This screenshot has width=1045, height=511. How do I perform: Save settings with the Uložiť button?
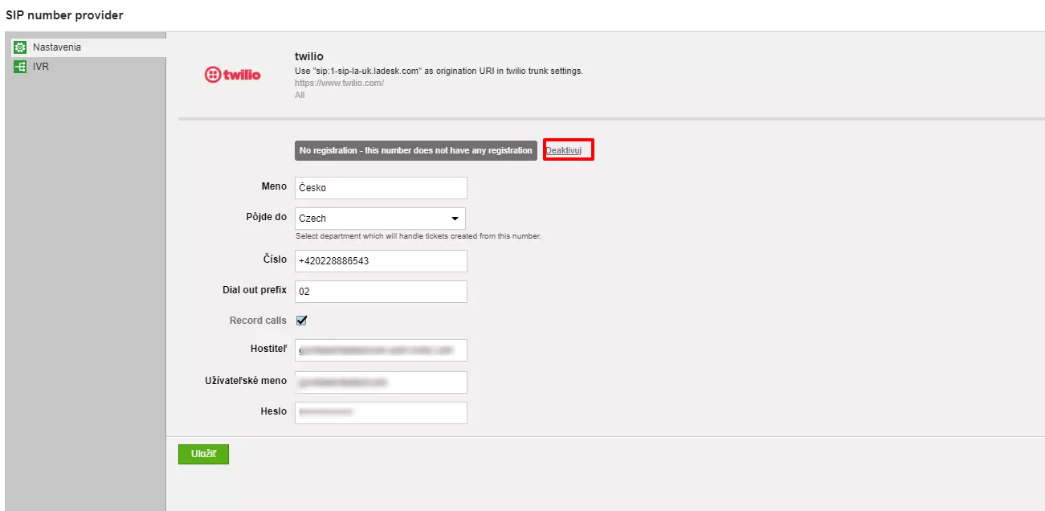[203, 454]
